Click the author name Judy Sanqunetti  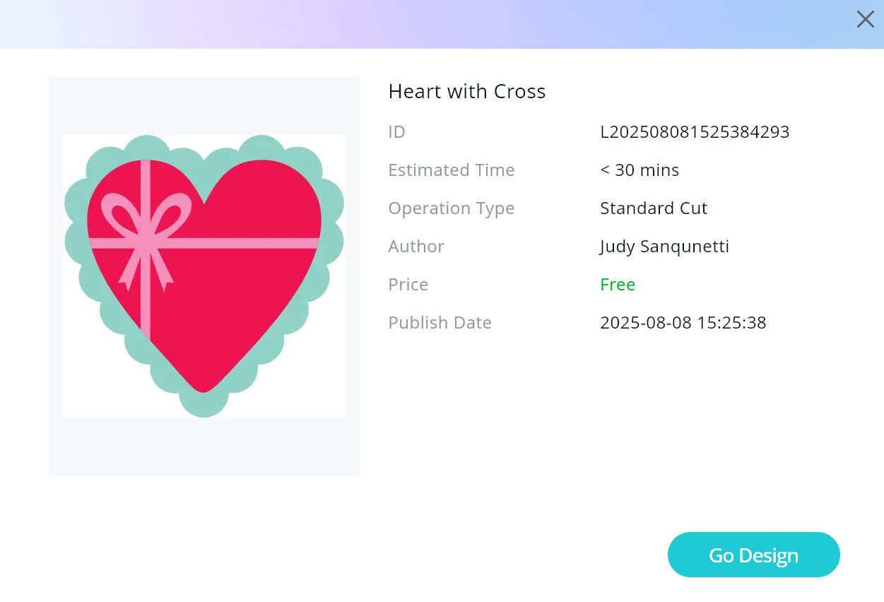[x=664, y=247]
